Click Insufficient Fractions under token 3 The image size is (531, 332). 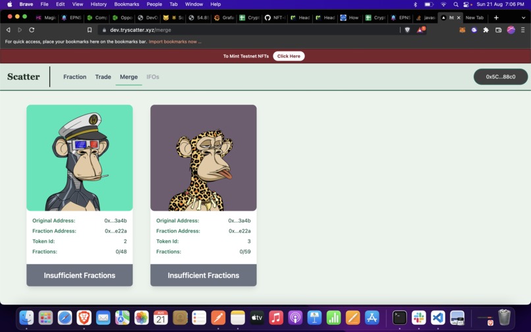(x=204, y=275)
